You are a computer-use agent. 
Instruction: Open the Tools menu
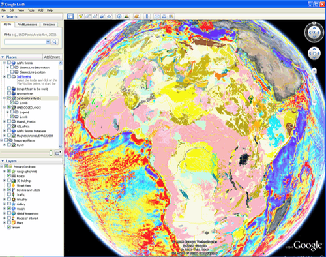[x=31, y=10]
